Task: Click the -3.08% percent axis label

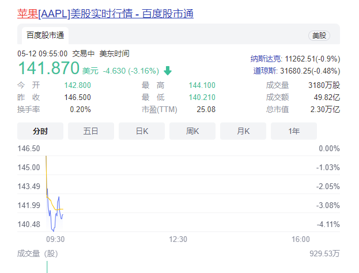Action: [x=328, y=205]
